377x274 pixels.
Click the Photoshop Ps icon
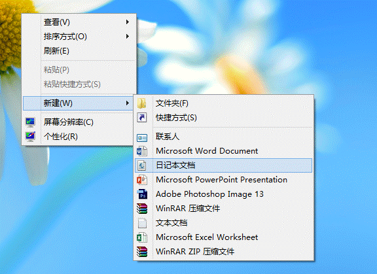coord(142,194)
